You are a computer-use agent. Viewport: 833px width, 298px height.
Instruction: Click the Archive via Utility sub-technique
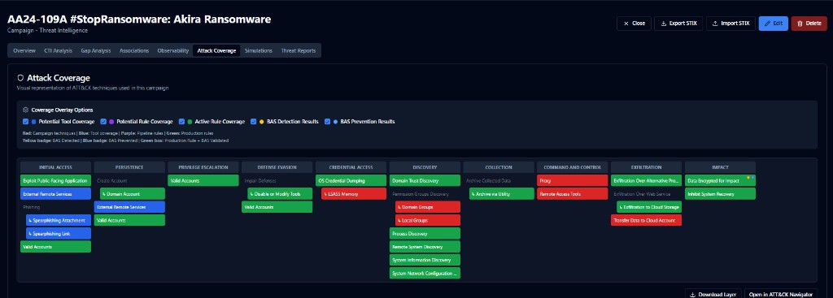coord(501,194)
